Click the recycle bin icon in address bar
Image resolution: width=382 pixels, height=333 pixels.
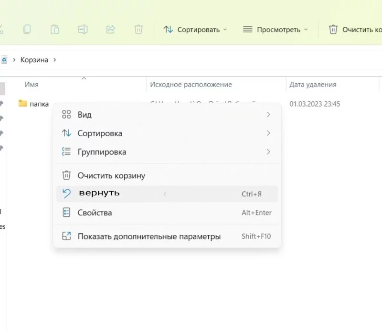pyautogui.click(x=4, y=60)
